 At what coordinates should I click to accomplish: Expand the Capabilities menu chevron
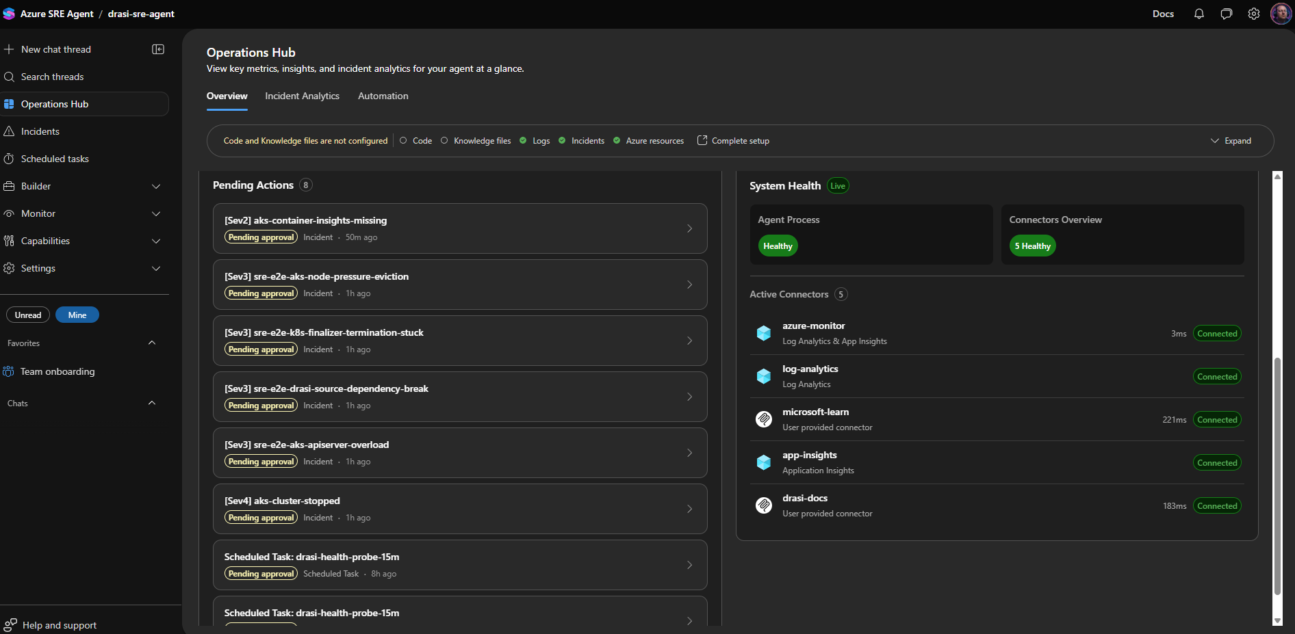(x=156, y=241)
